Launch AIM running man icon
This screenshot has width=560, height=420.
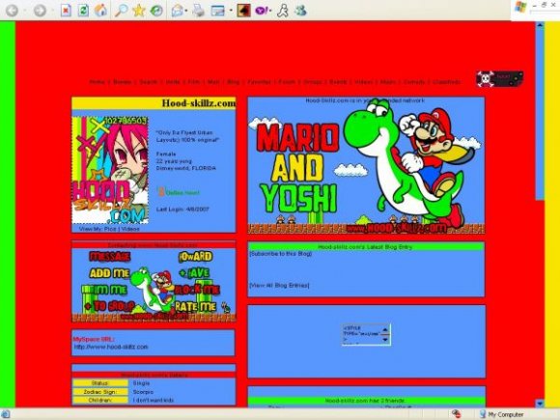pos(283,11)
